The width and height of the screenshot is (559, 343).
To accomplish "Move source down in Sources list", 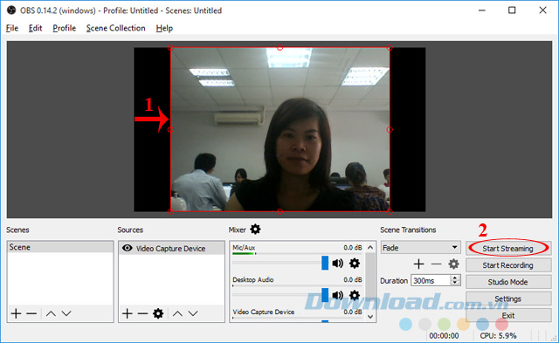I will (193, 313).
